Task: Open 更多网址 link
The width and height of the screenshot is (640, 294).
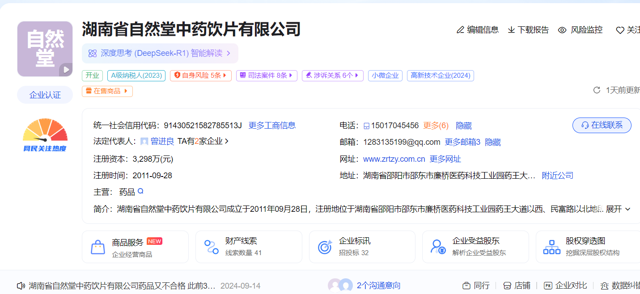Action: (445, 159)
